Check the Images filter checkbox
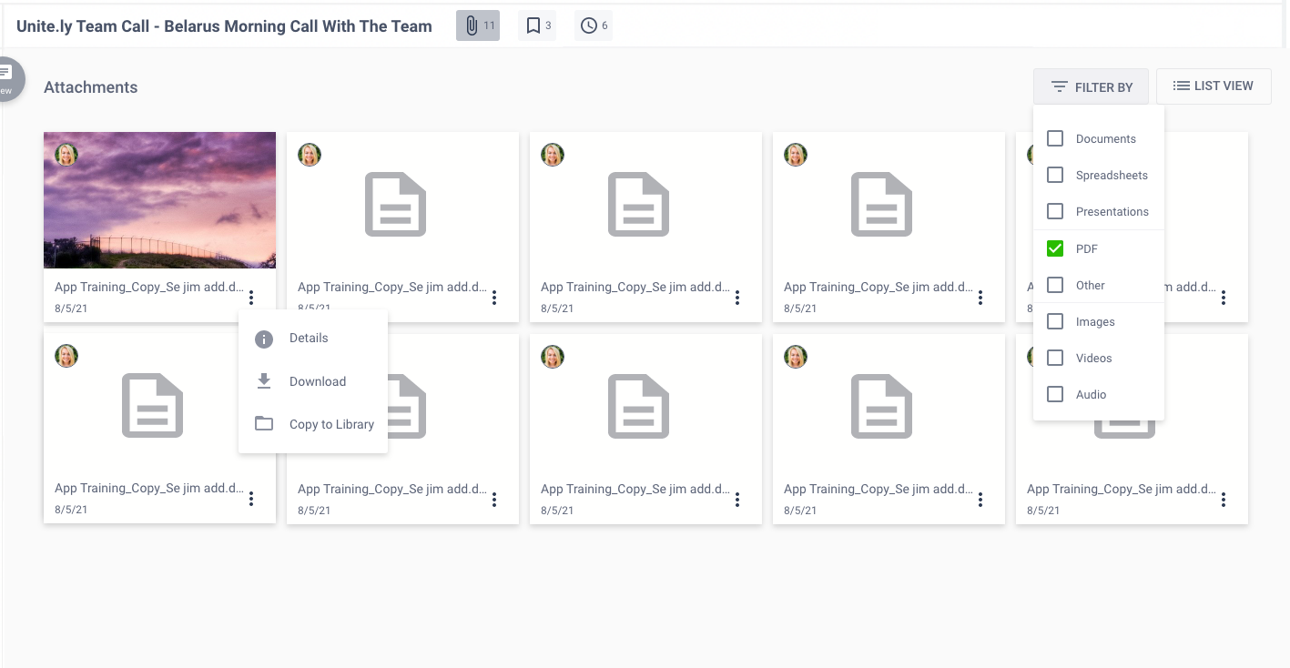 (x=1055, y=321)
